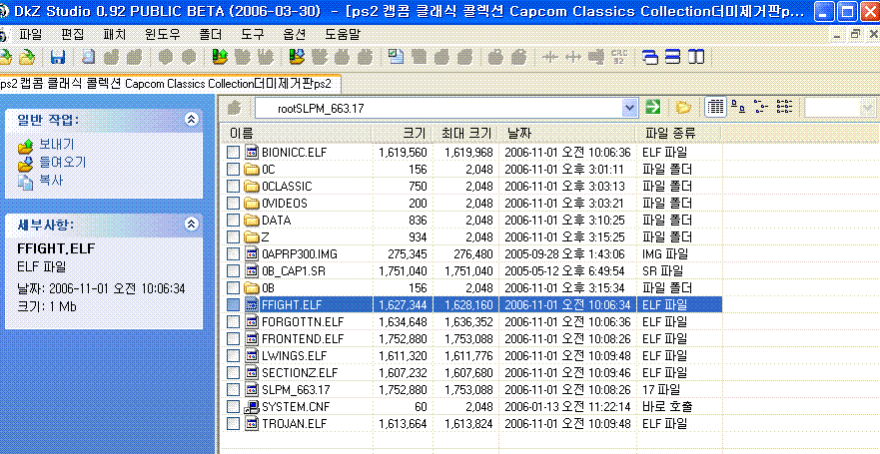Open the 윈도우 menu
Screen dimensions: 880x454
coord(162,35)
